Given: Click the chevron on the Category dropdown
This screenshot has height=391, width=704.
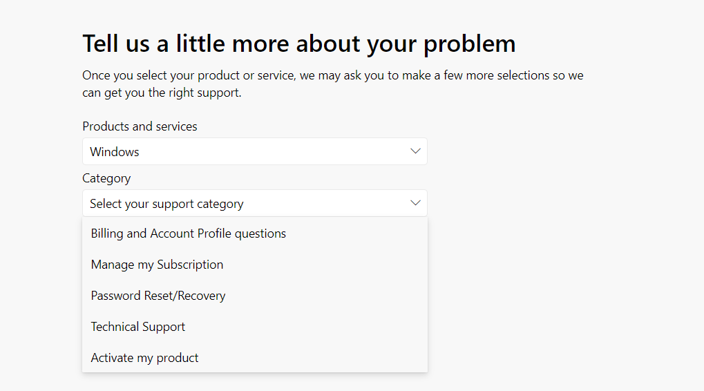Looking at the screenshot, I should [415, 203].
